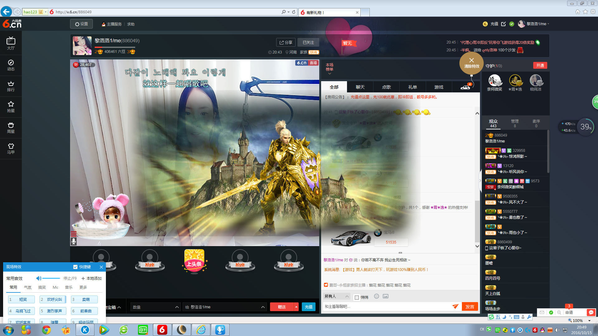Screen dimensions: 598x336
Task: Click the Sogou IME wrench settings icon
Action: 529,317
